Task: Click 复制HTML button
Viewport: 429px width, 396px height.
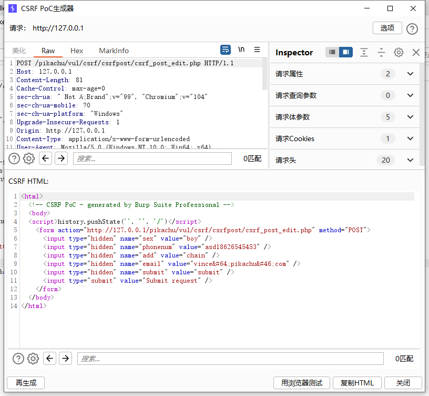Action: (357, 383)
